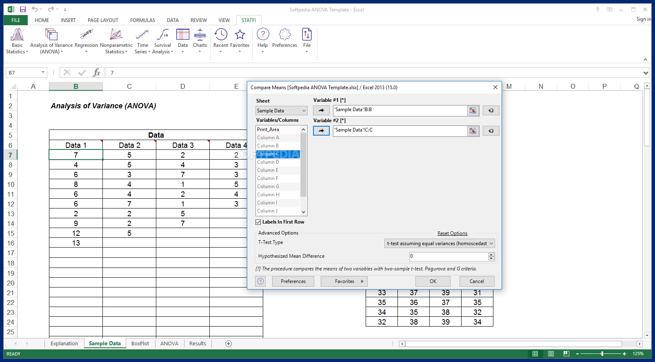Customize Quick Access Toolbar dropdown
Viewport: 655px width, 362px height.
coord(65,9)
